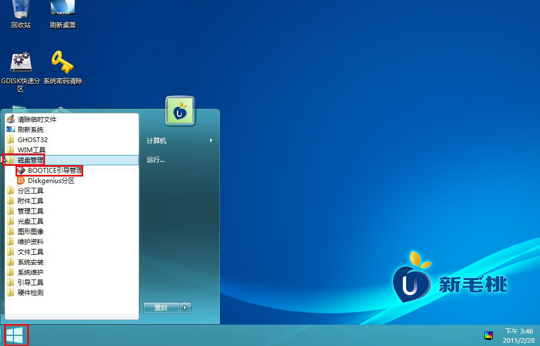Expand the 系统安装 folder
This screenshot has width=540, height=346.
pos(72,262)
